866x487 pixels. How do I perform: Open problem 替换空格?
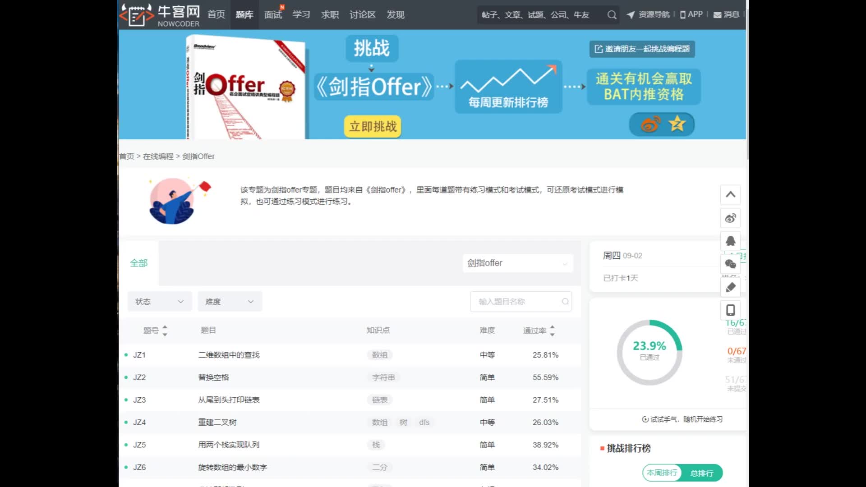[213, 378]
